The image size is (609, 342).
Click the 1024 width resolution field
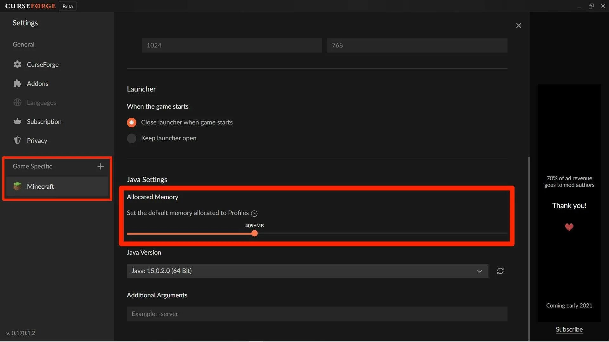(232, 45)
